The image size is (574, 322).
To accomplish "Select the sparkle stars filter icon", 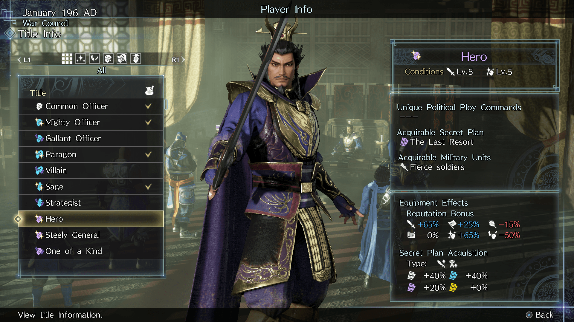I will pos(81,59).
